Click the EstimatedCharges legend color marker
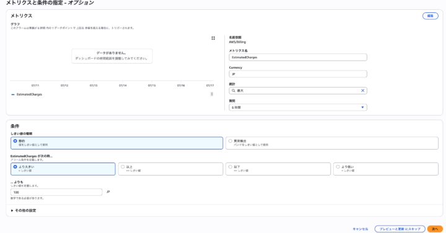Viewport: 446px width, 233px height. [13, 95]
